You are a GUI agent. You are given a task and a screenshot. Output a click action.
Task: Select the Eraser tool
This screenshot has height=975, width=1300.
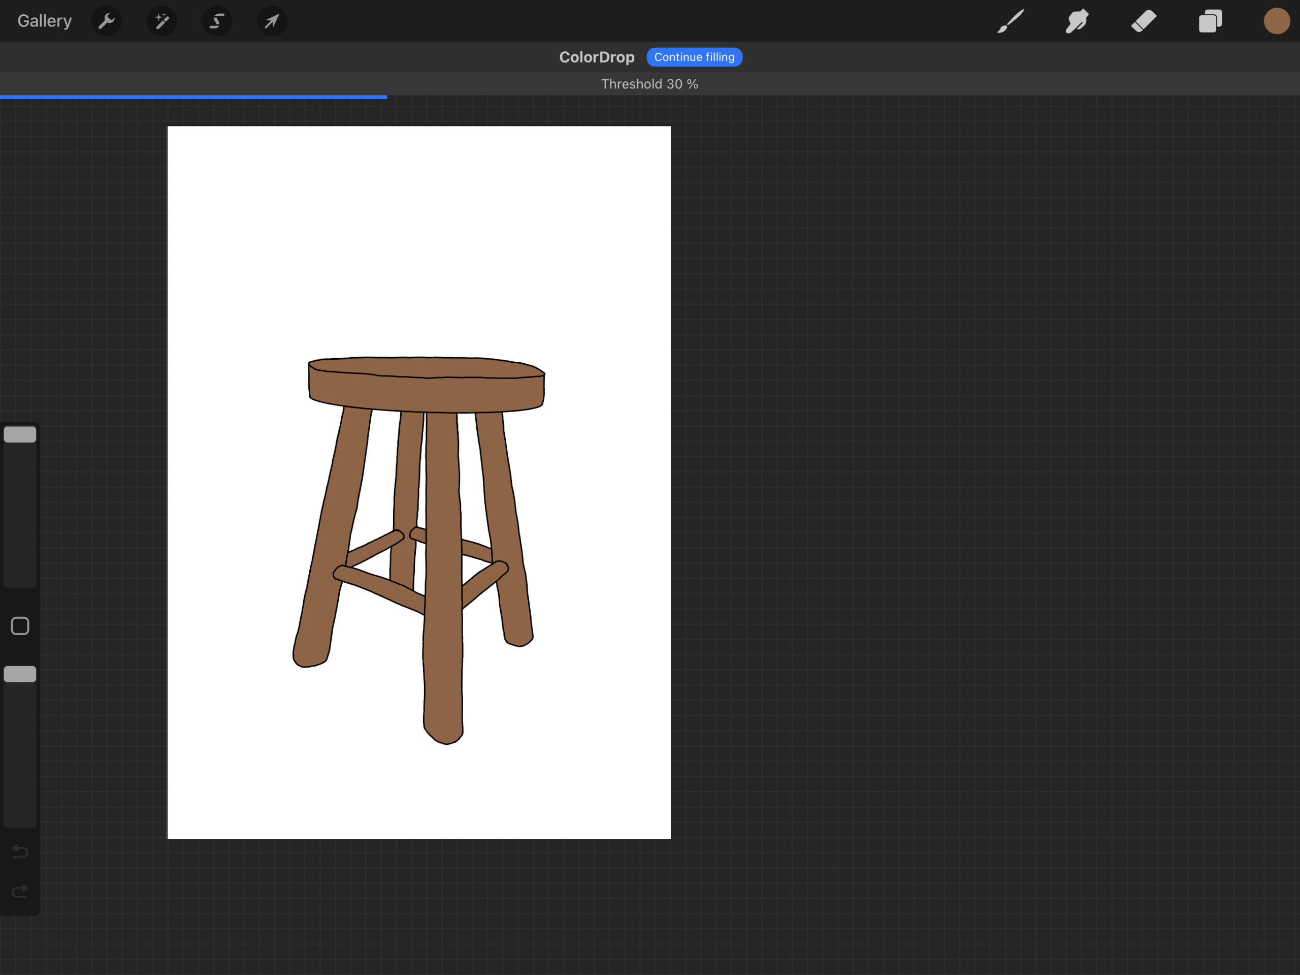(1143, 22)
